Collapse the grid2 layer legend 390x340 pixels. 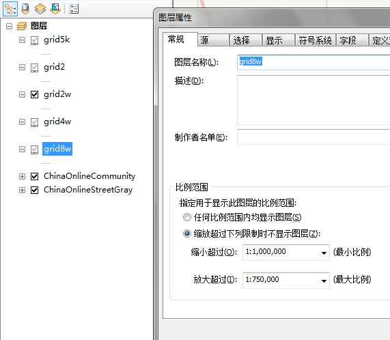tap(22, 68)
